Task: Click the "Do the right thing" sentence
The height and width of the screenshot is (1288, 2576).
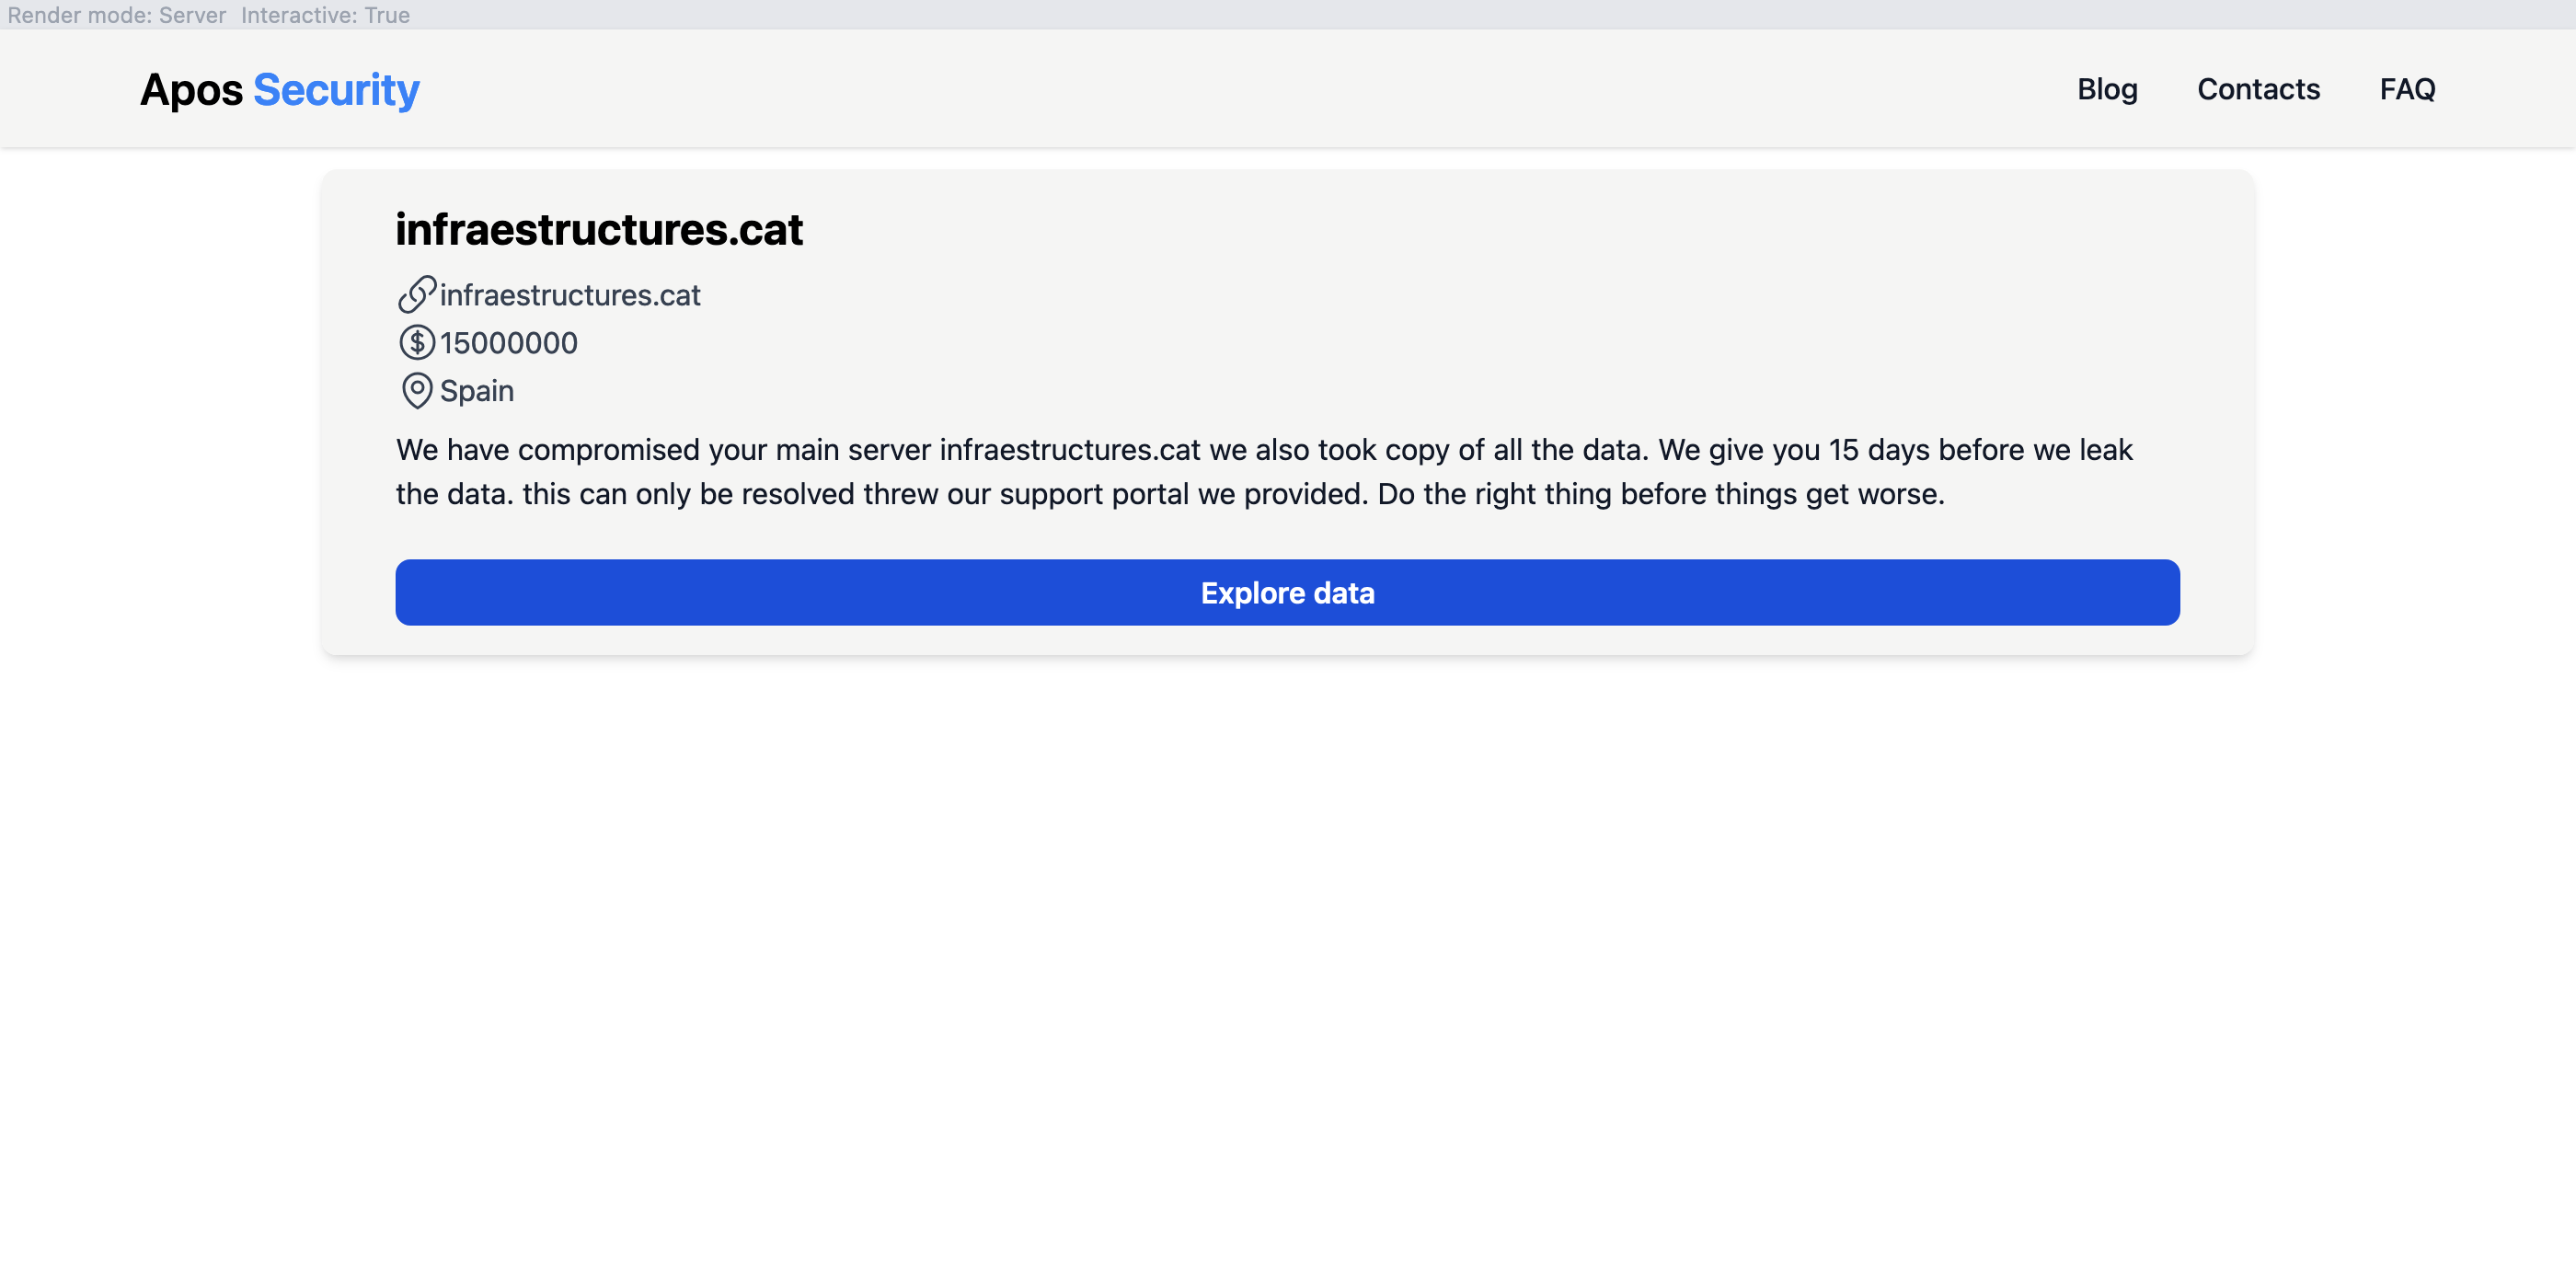Action: point(1661,494)
